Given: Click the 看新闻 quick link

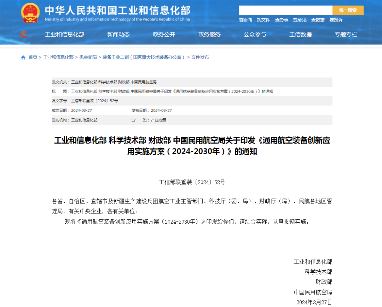Looking at the screenshot, I should click(x=245, y=20).
